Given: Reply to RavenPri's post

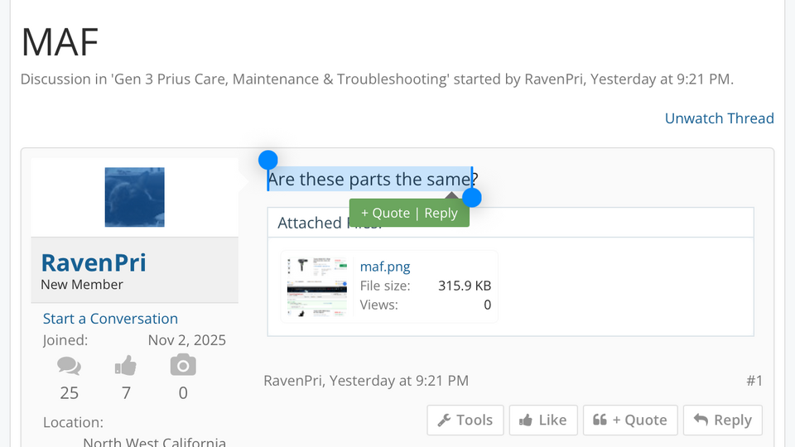Looking at the screenshot, I should [x=723, y=421].
